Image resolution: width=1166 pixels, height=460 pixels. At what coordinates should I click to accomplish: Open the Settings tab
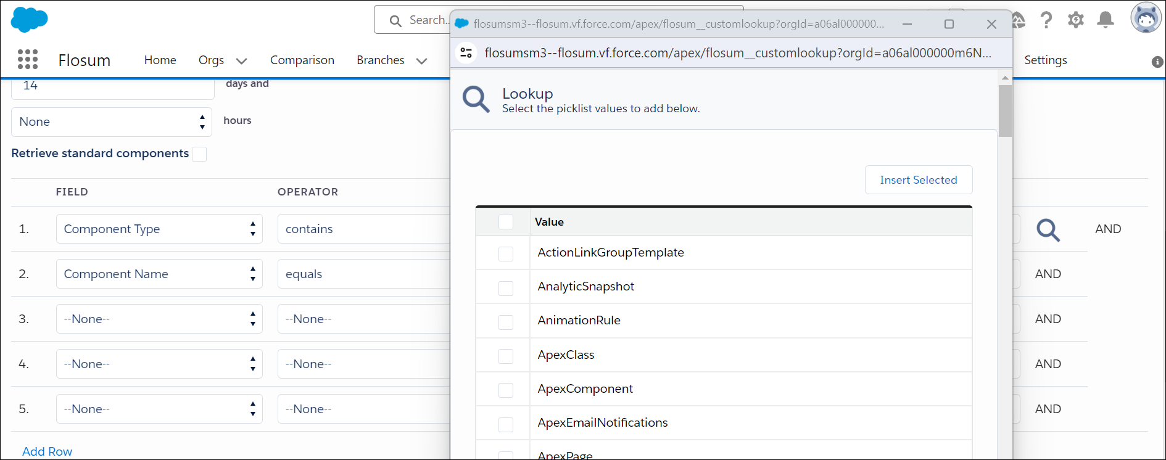(1046, 60)
